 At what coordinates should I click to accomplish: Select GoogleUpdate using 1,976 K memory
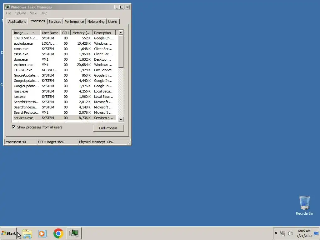tap(64, 86)
